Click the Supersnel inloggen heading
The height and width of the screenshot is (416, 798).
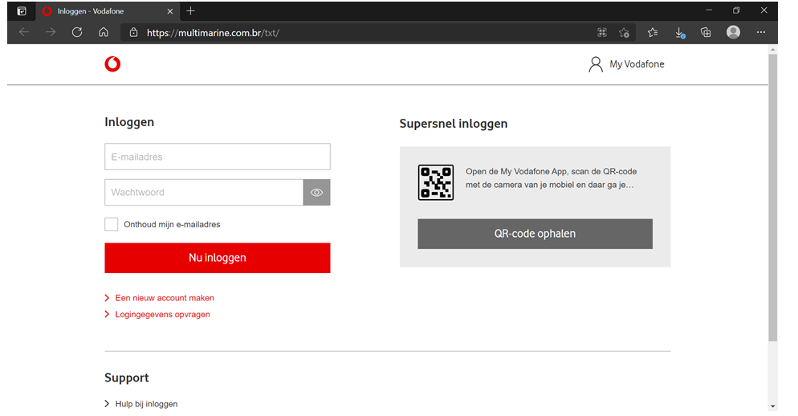(454, 124)
